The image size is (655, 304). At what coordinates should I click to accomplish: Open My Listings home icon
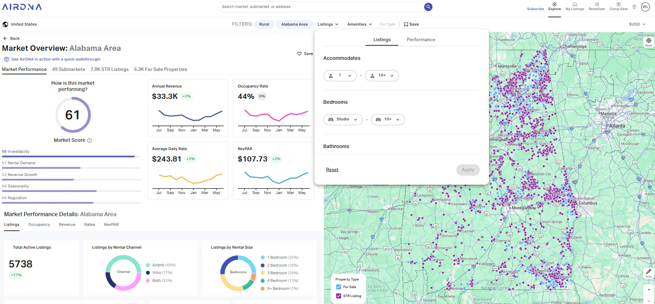click(575, 4)
